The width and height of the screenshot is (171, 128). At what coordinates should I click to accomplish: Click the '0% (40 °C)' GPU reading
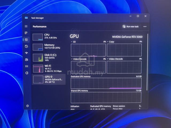50,82
